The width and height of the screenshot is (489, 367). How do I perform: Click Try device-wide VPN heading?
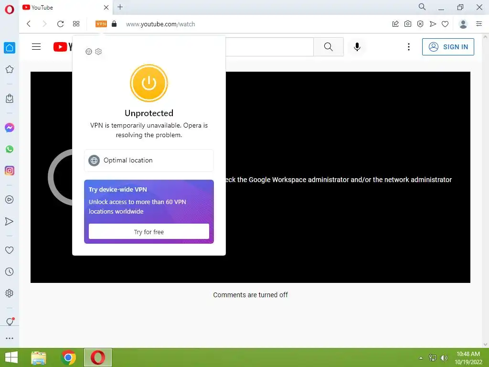click(118, 189)
